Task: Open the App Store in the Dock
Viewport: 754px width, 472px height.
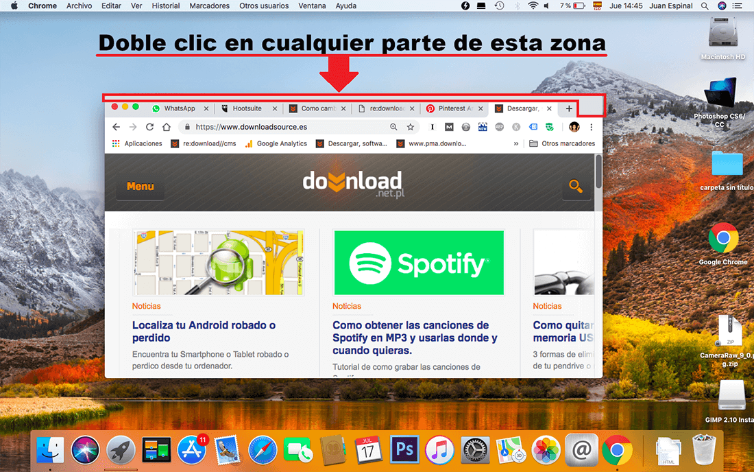Action: pos(191,450)
